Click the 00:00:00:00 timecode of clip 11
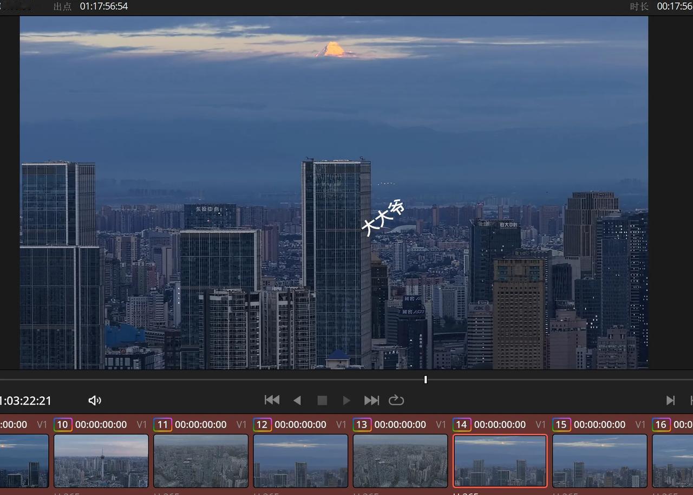 [200, 425]
